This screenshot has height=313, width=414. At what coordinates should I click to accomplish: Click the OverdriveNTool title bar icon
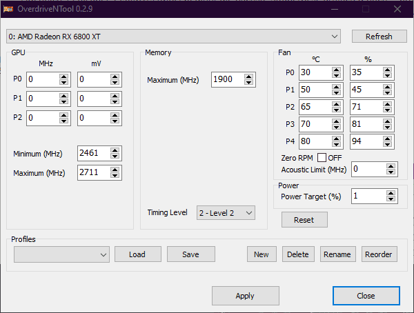coord(8,9)
